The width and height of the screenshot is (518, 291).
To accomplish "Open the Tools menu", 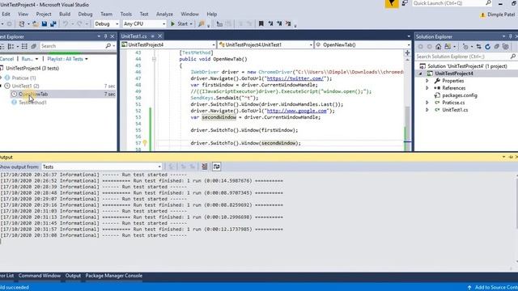I will [126, 15].
